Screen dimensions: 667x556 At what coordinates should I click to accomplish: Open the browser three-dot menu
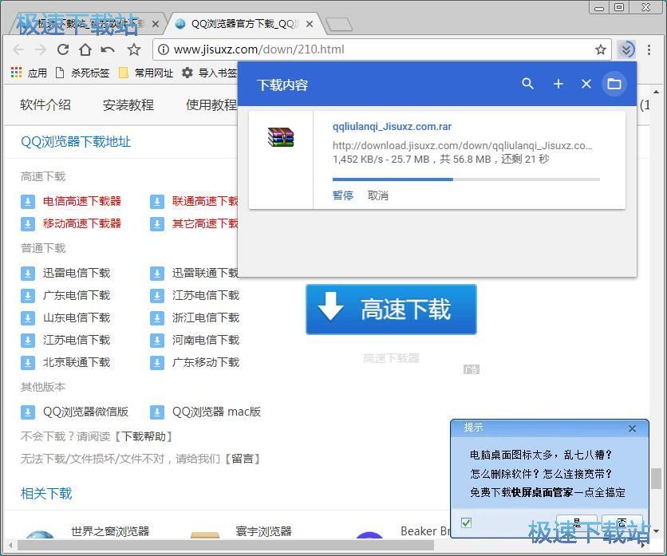[649, 49]
